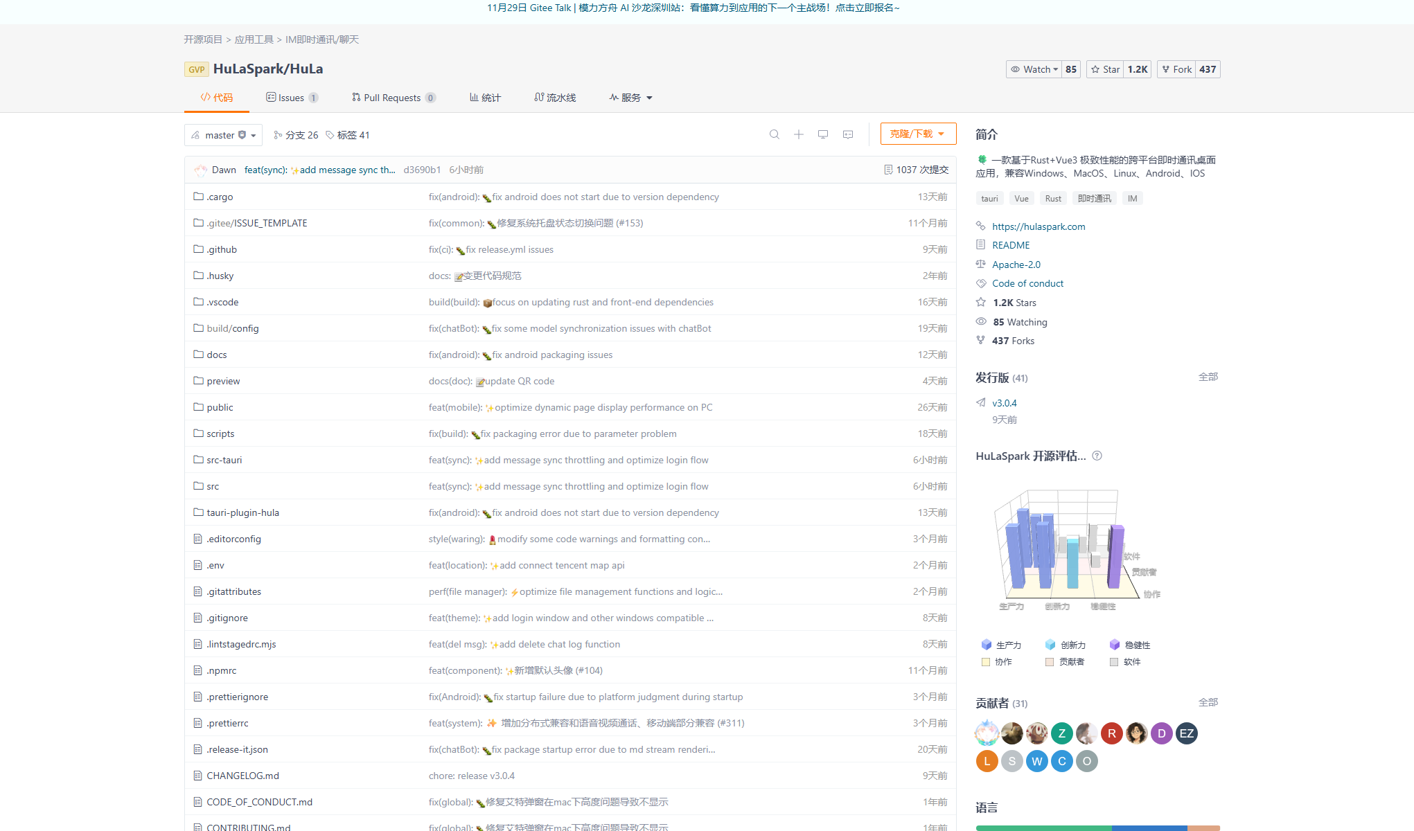Screen dimensions: 1414x831
Task: Open the https://hulaspark.com link
Action: 1038,226
